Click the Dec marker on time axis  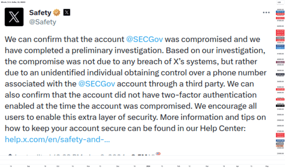click(x=118, y=166)
